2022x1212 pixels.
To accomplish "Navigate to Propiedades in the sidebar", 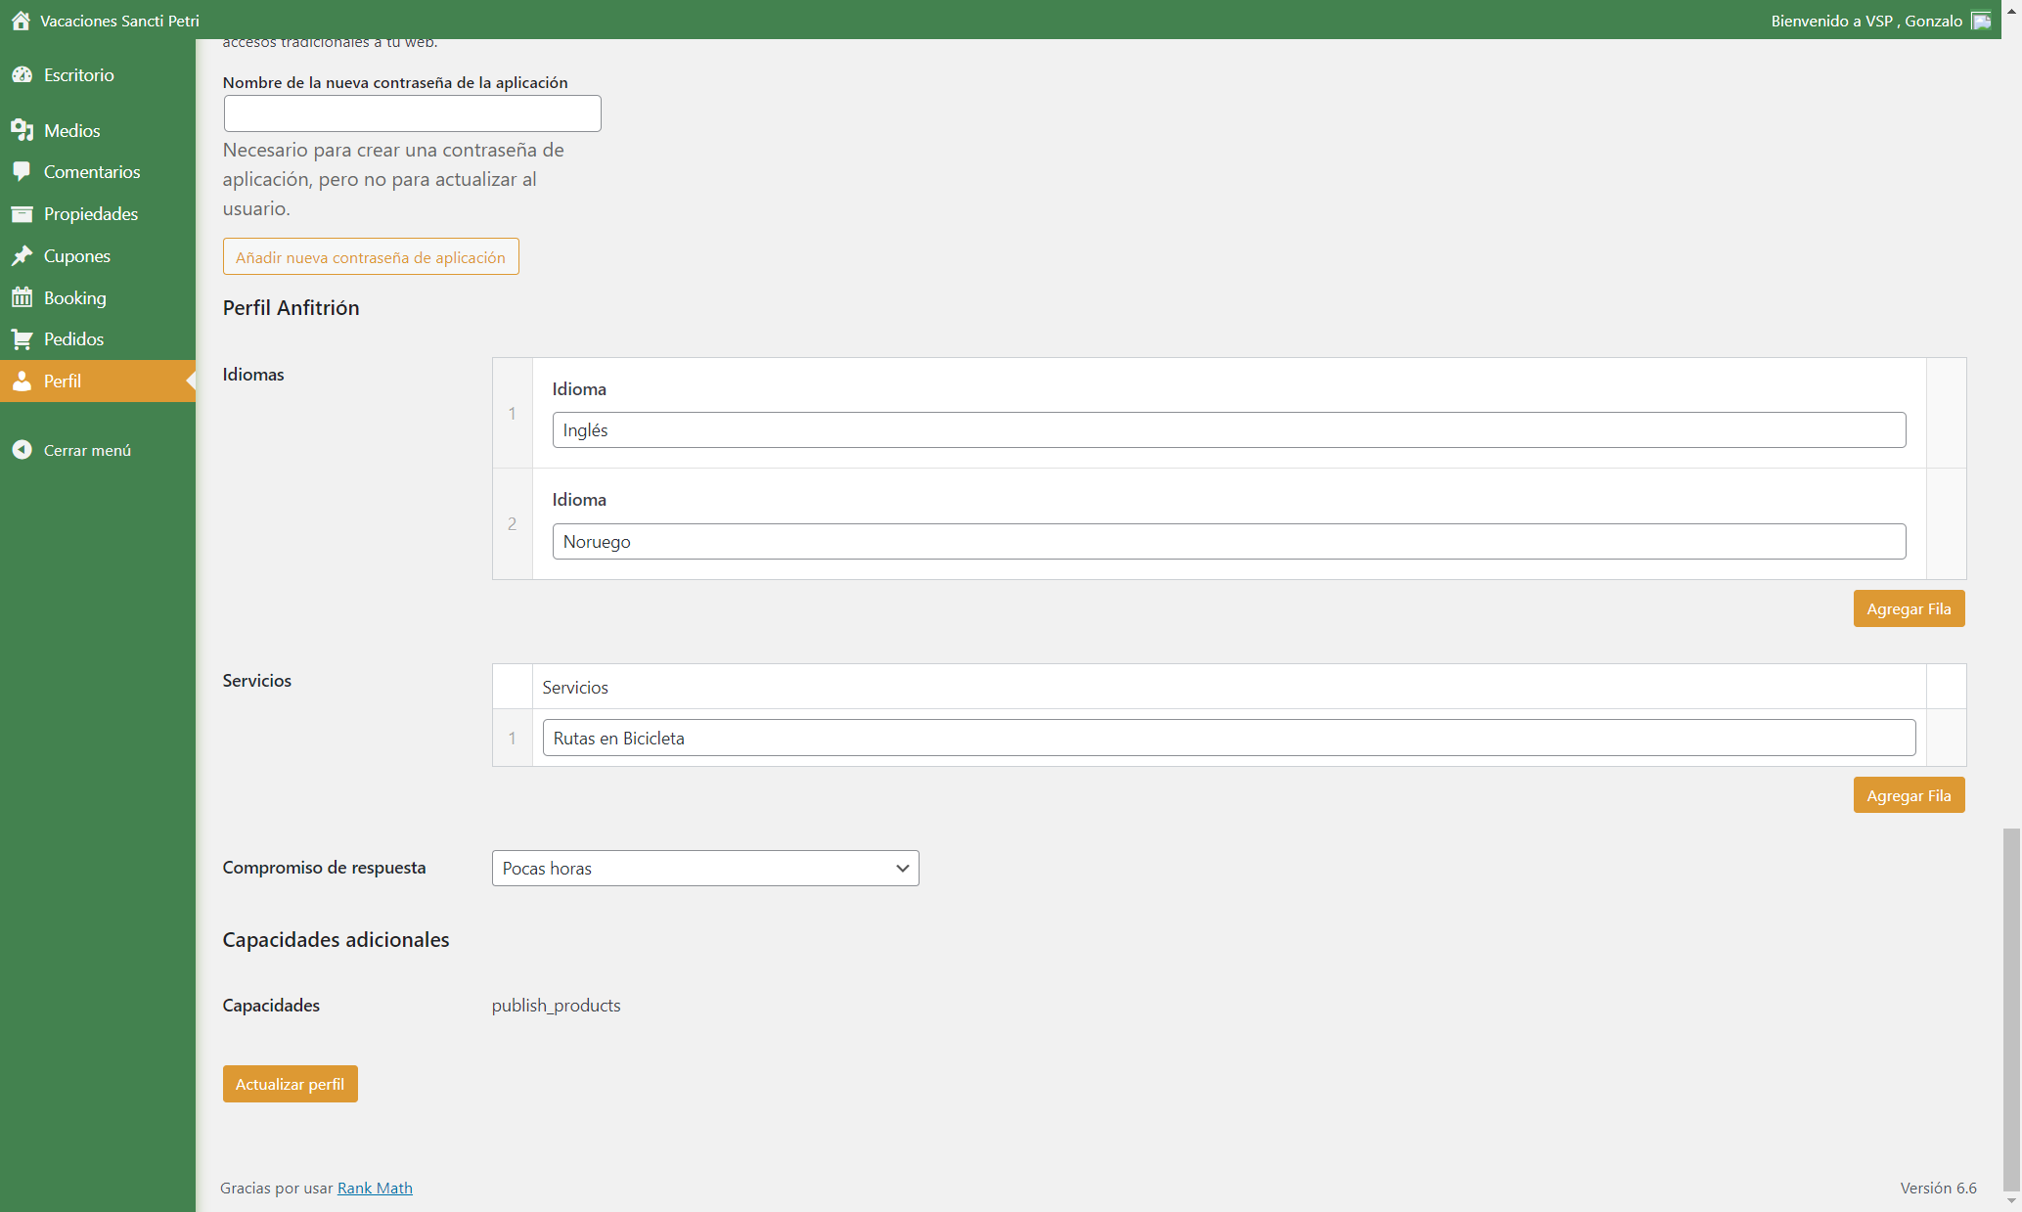I will [x=98, y=213].
